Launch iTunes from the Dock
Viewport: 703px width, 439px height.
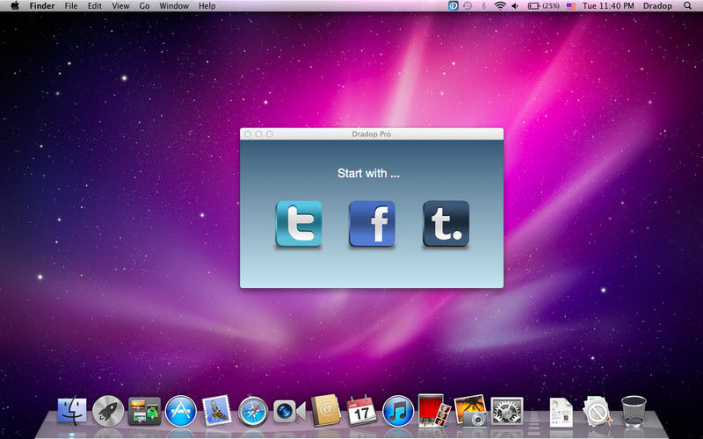[x=398, y=411]
